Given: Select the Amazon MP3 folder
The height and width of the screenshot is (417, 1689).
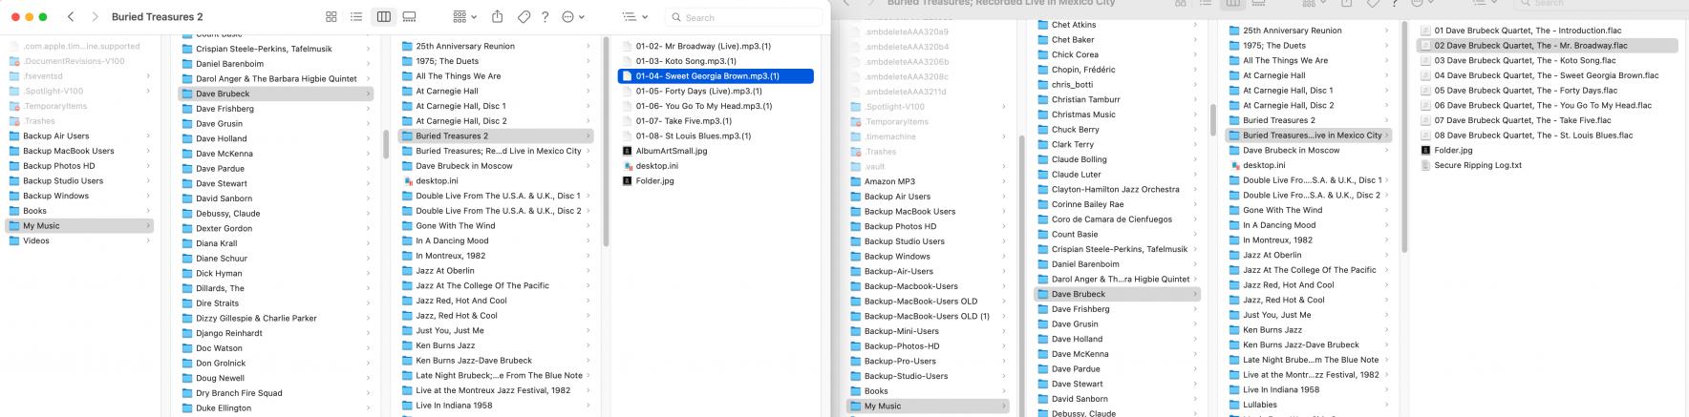Looking at the screenshot, I should click(888, 181).
